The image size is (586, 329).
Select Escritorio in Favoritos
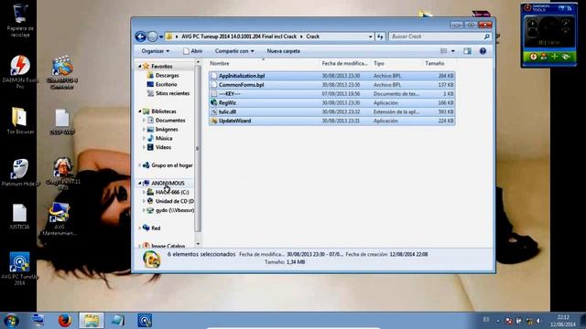click(x=166, y=84)
